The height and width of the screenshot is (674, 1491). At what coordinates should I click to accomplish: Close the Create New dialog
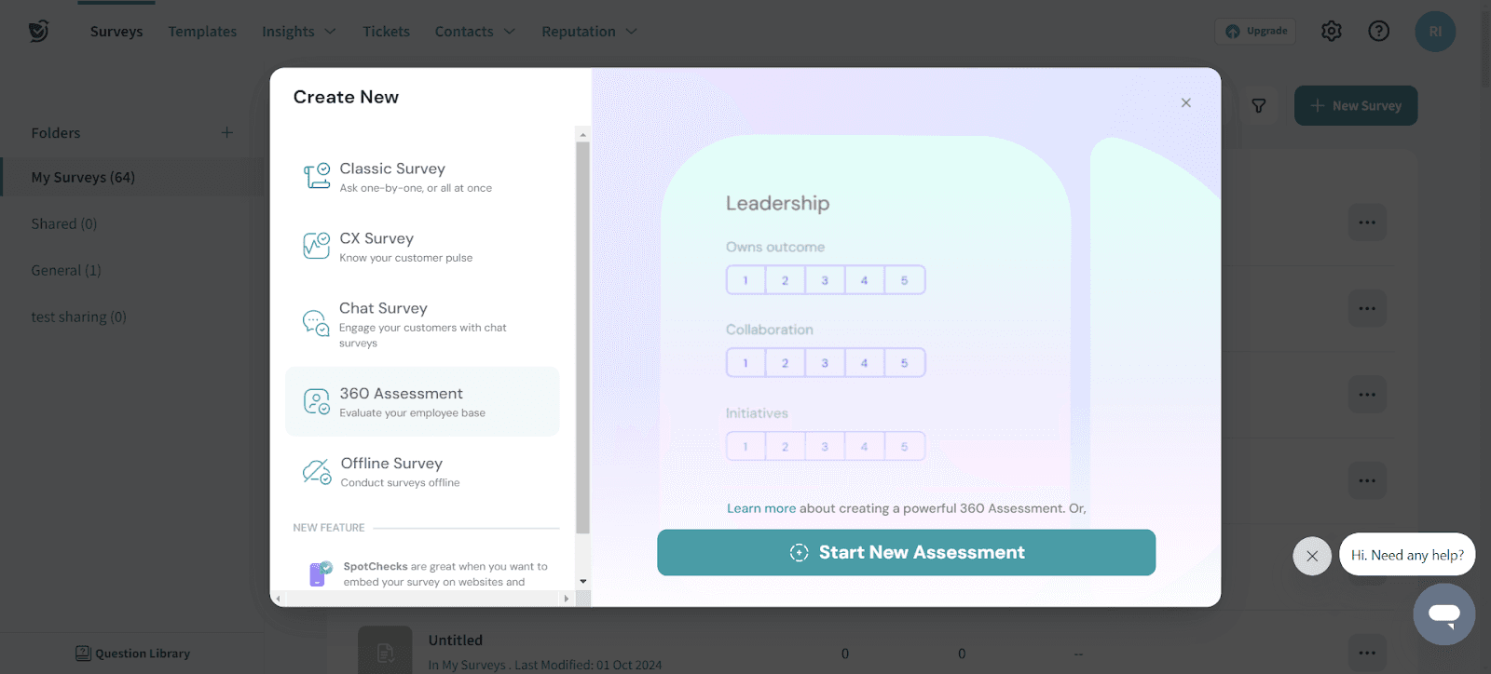tap(1185, 103)
